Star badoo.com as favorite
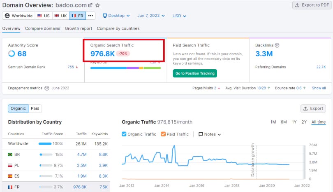Image resolution: width=333 pixels, height=192 pixels. tap(97, 5)
